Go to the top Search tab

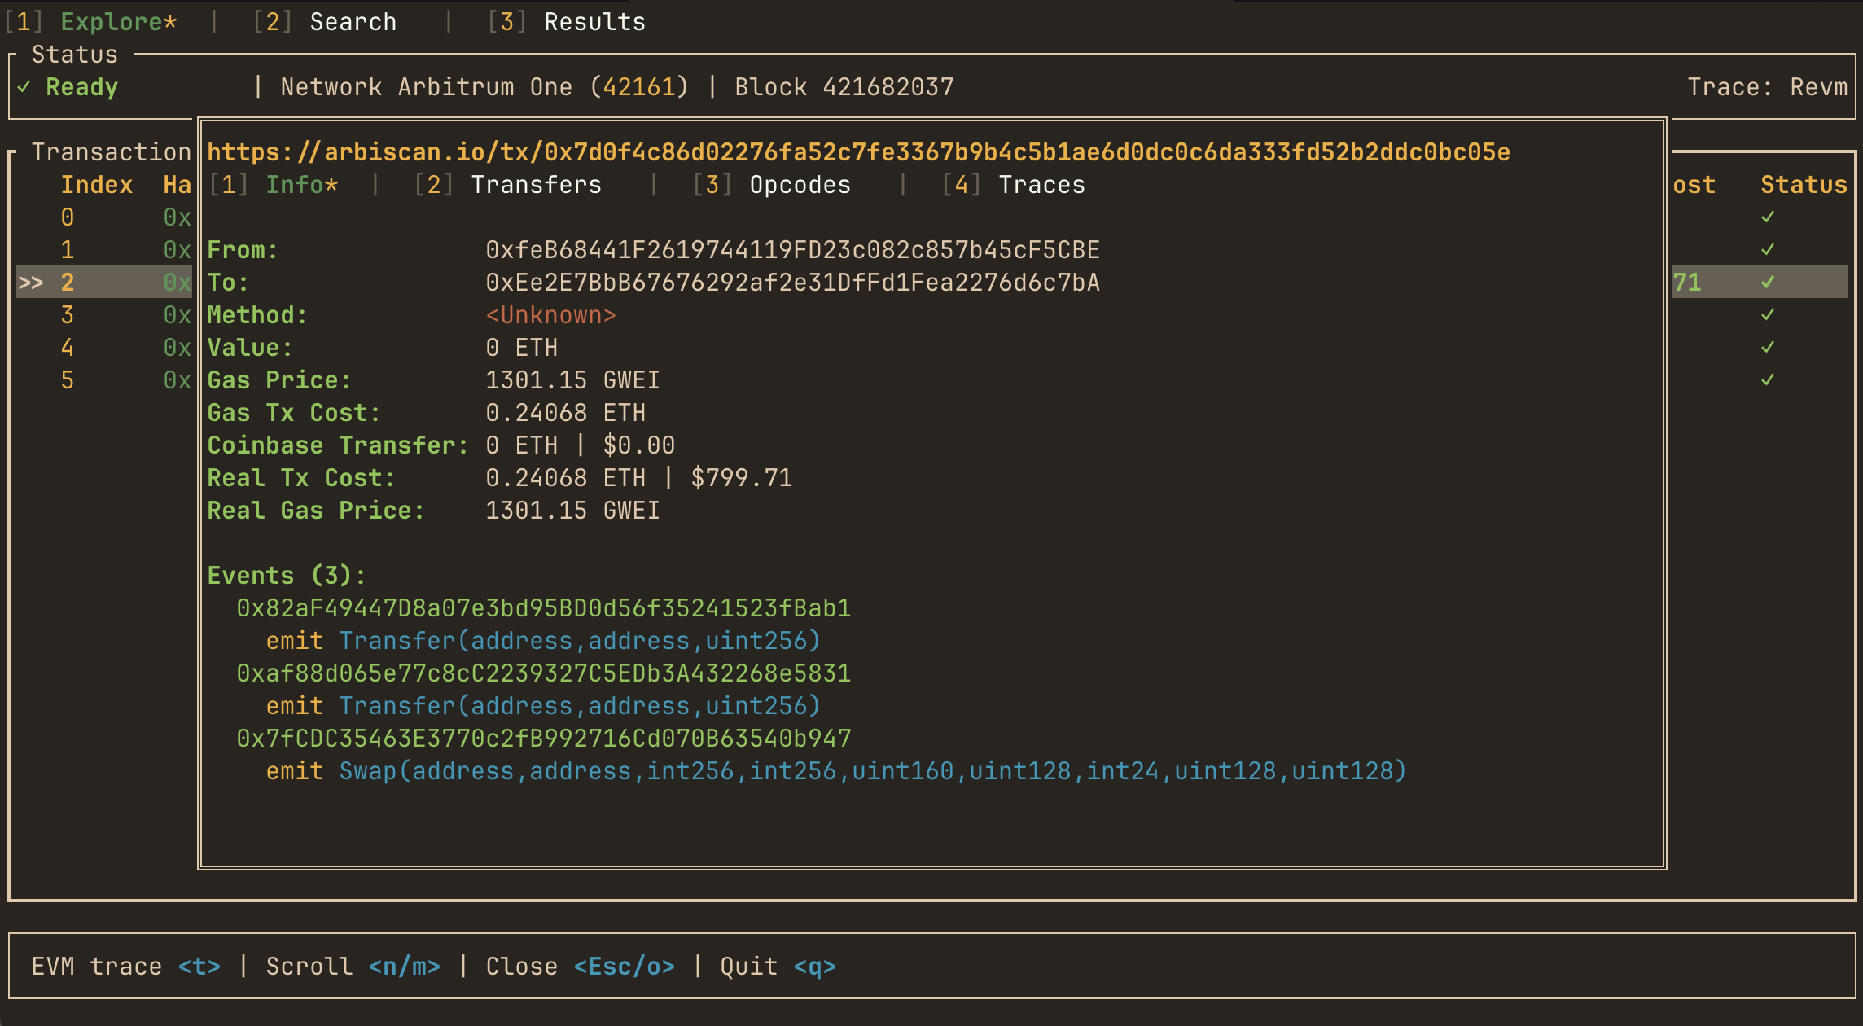(x=352, y=22)
